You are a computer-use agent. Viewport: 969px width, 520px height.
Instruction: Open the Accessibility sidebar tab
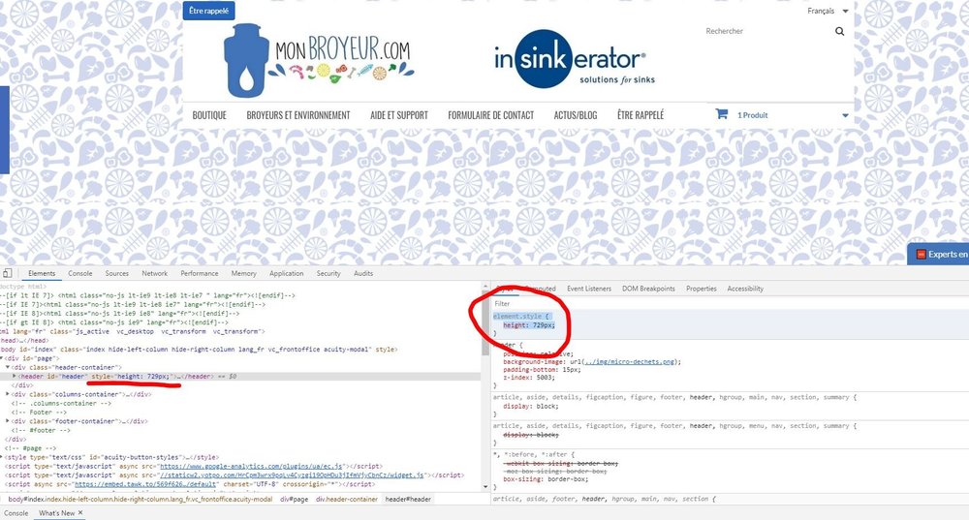tap(745, 289)
